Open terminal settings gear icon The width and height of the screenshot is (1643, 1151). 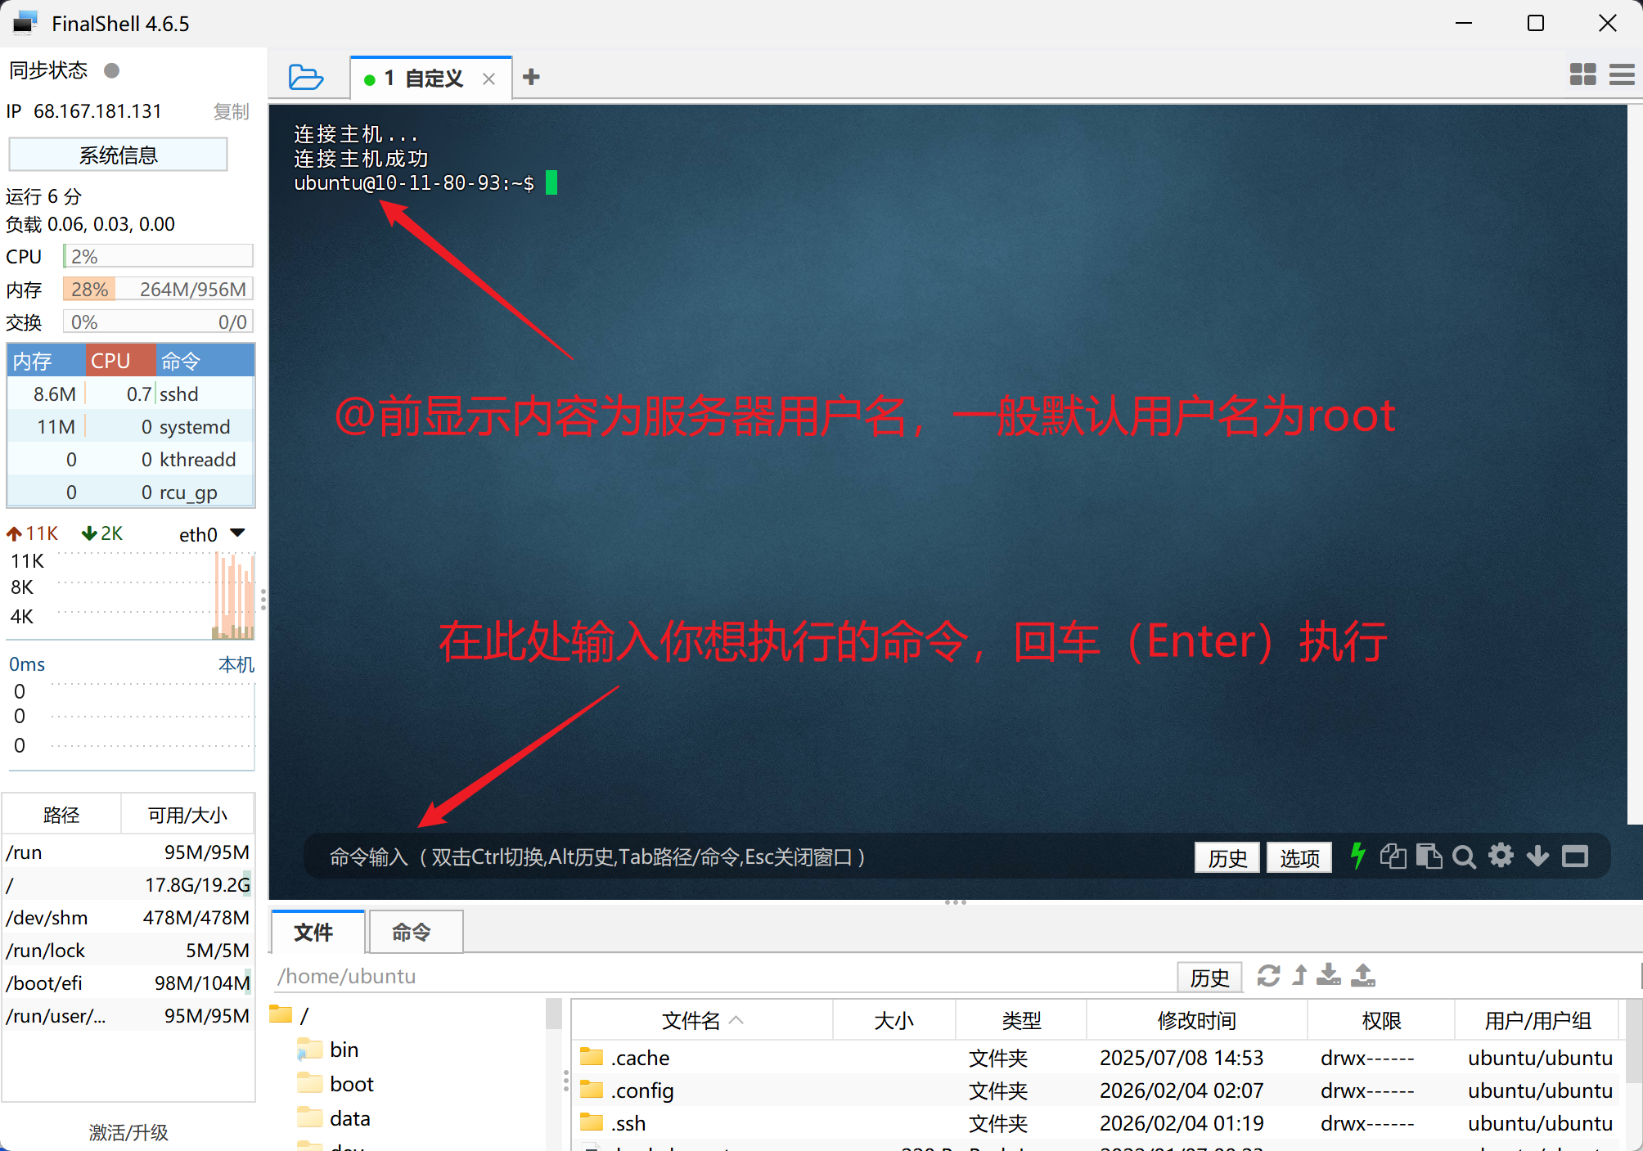click(1501, 857)
